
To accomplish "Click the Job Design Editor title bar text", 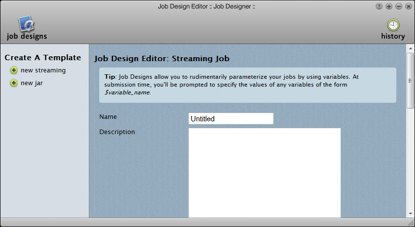I will click(x=207, y=6).
